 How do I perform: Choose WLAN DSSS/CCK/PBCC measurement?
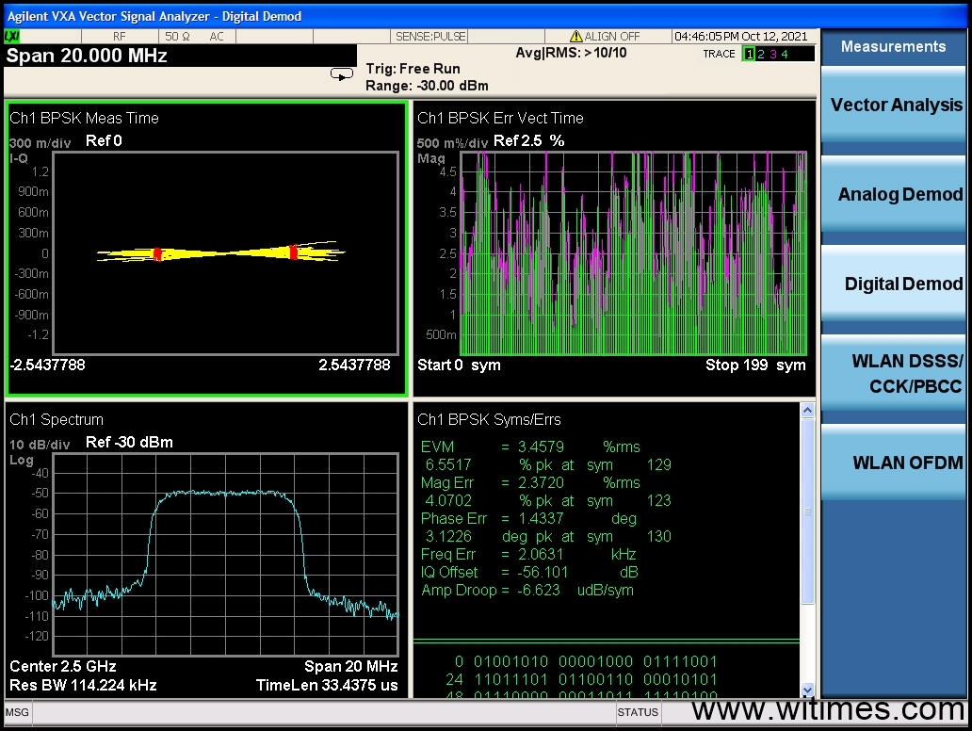[894, 374]
